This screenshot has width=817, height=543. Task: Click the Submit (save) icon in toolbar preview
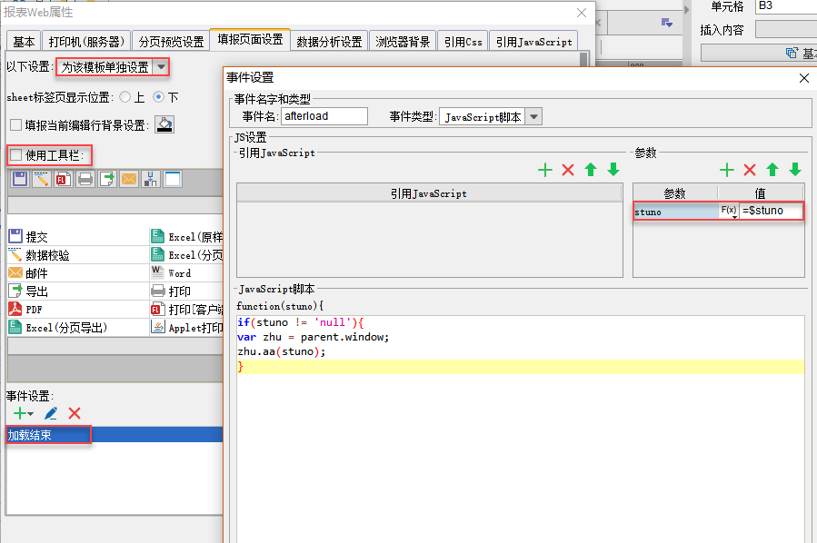coord(20,179)
